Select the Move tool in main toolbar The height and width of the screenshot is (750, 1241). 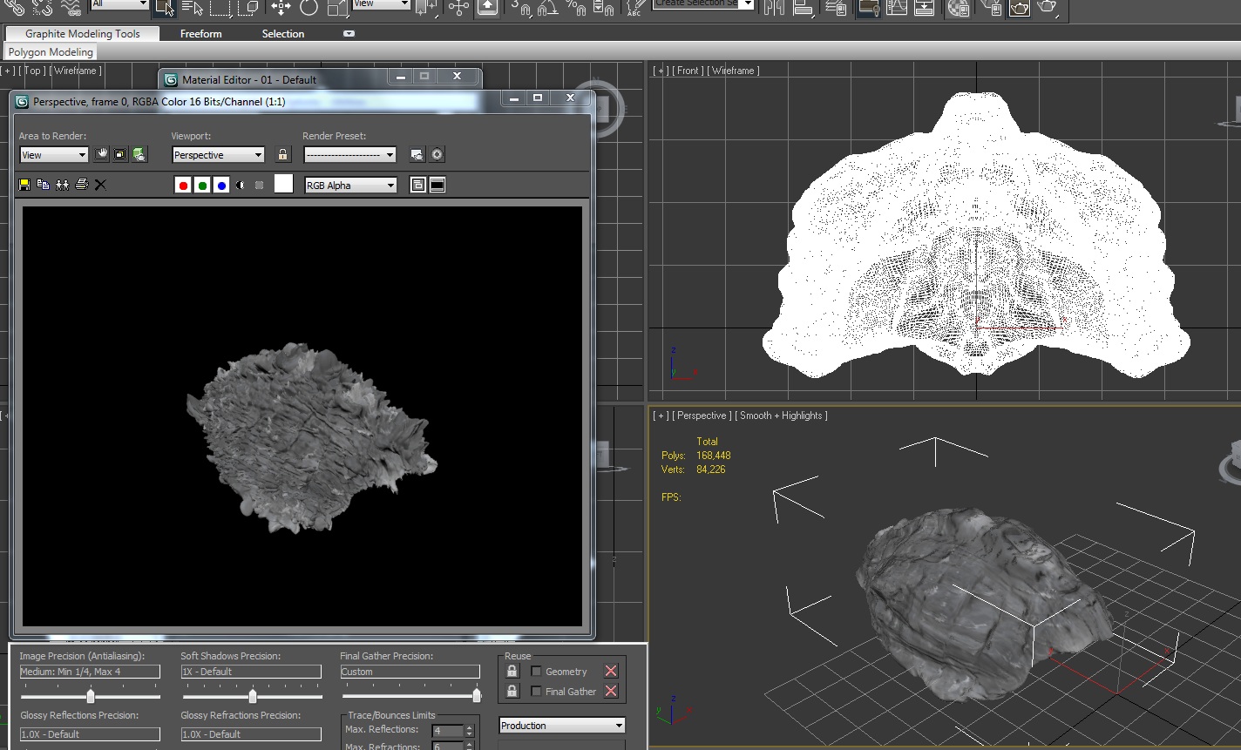pos(281,8)
